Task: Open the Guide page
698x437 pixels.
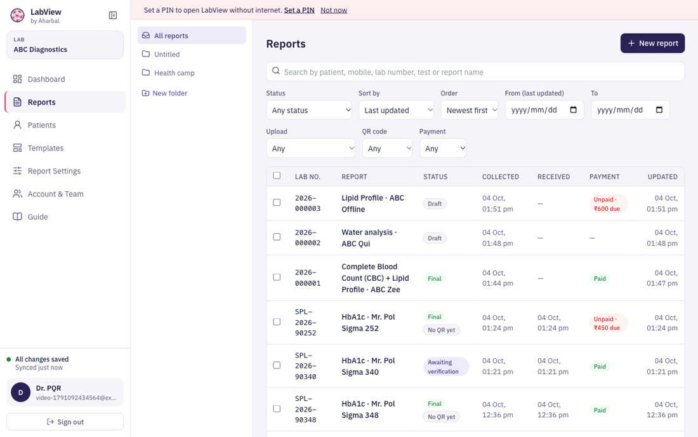Action: point(65,217)
